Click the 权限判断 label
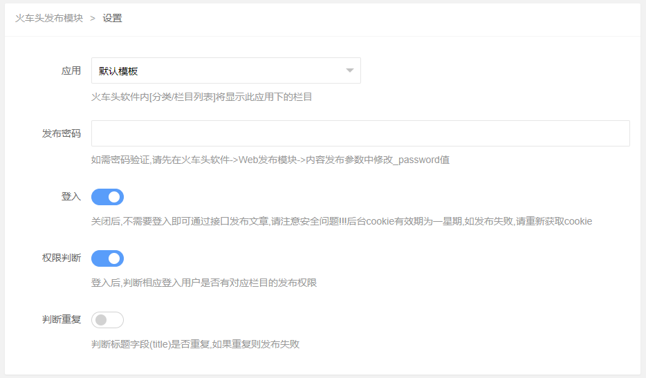Viewport: 646px width, 378px height. [62, 258]
